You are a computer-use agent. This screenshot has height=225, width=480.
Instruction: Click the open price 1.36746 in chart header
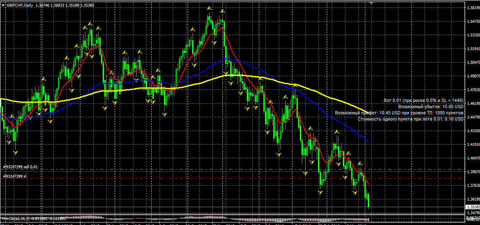click(43, 5)
